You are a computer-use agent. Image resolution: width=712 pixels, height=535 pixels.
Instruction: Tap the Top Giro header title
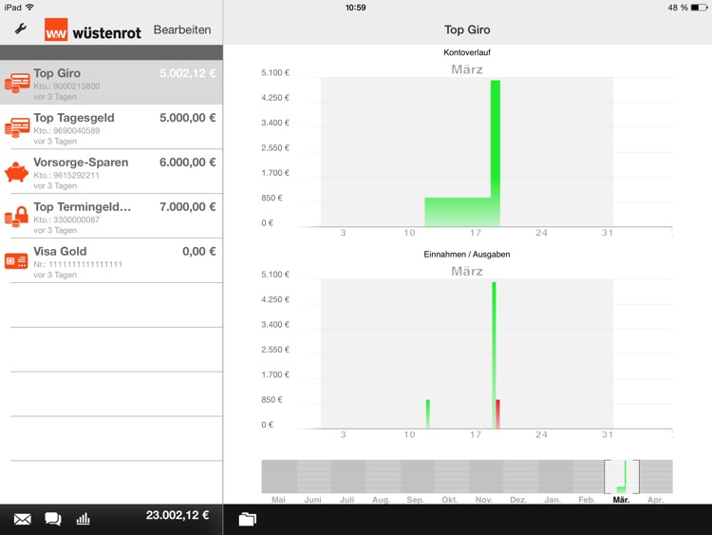(x=467, y=29)
